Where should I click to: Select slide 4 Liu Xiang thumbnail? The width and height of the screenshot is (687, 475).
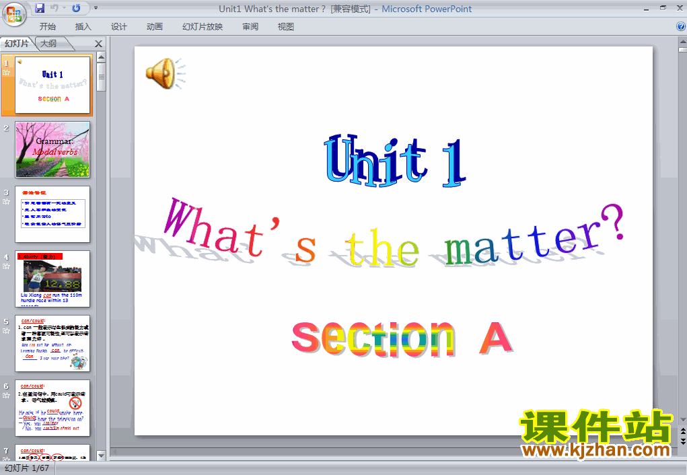pos(52,279)
